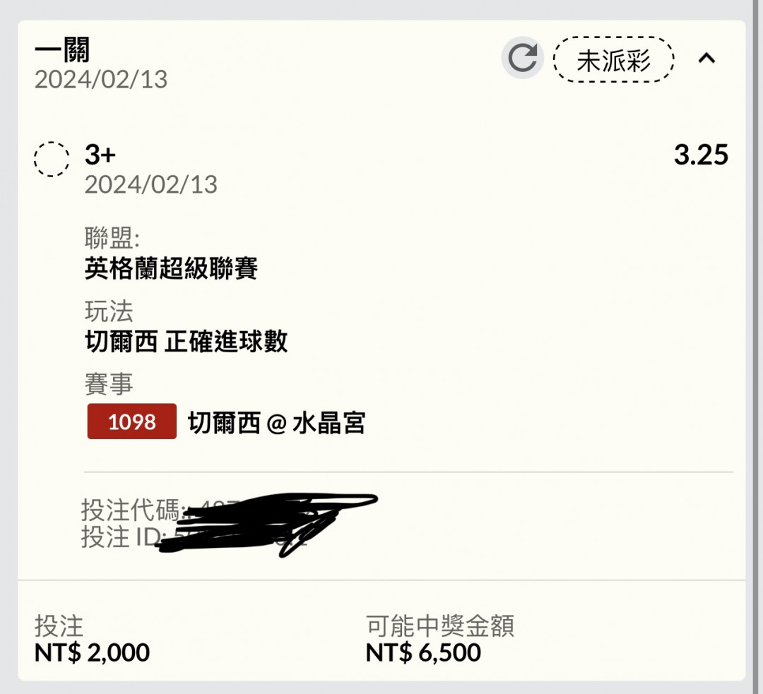Click the 投注代碼 bet code line

(x=134, y=509)
